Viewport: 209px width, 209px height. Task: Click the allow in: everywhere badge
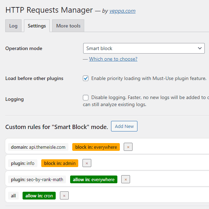pyautogui.click(x=94, y=179)
